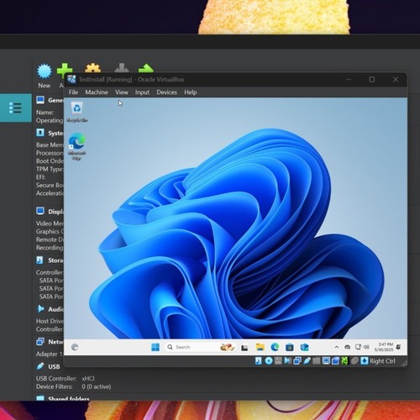Open Outlook from the guest taskbar
This screenshot has width=420, height=420.
pos(305,347)
